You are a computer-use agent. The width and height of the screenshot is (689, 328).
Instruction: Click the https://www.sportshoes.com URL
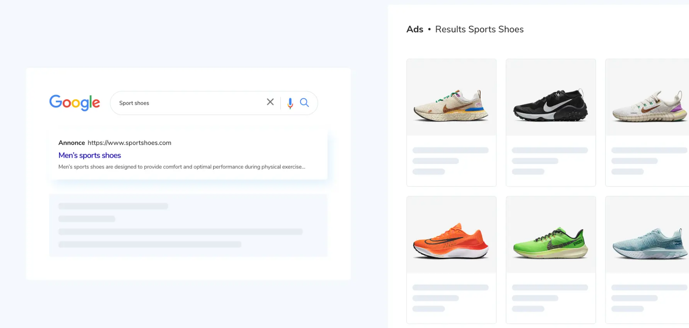pos(129,143)
